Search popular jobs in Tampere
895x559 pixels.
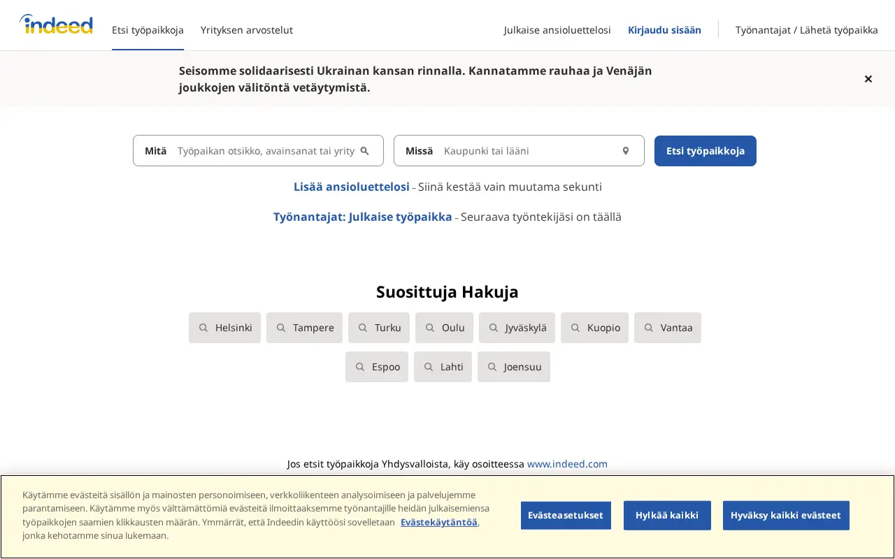point(304,328)
